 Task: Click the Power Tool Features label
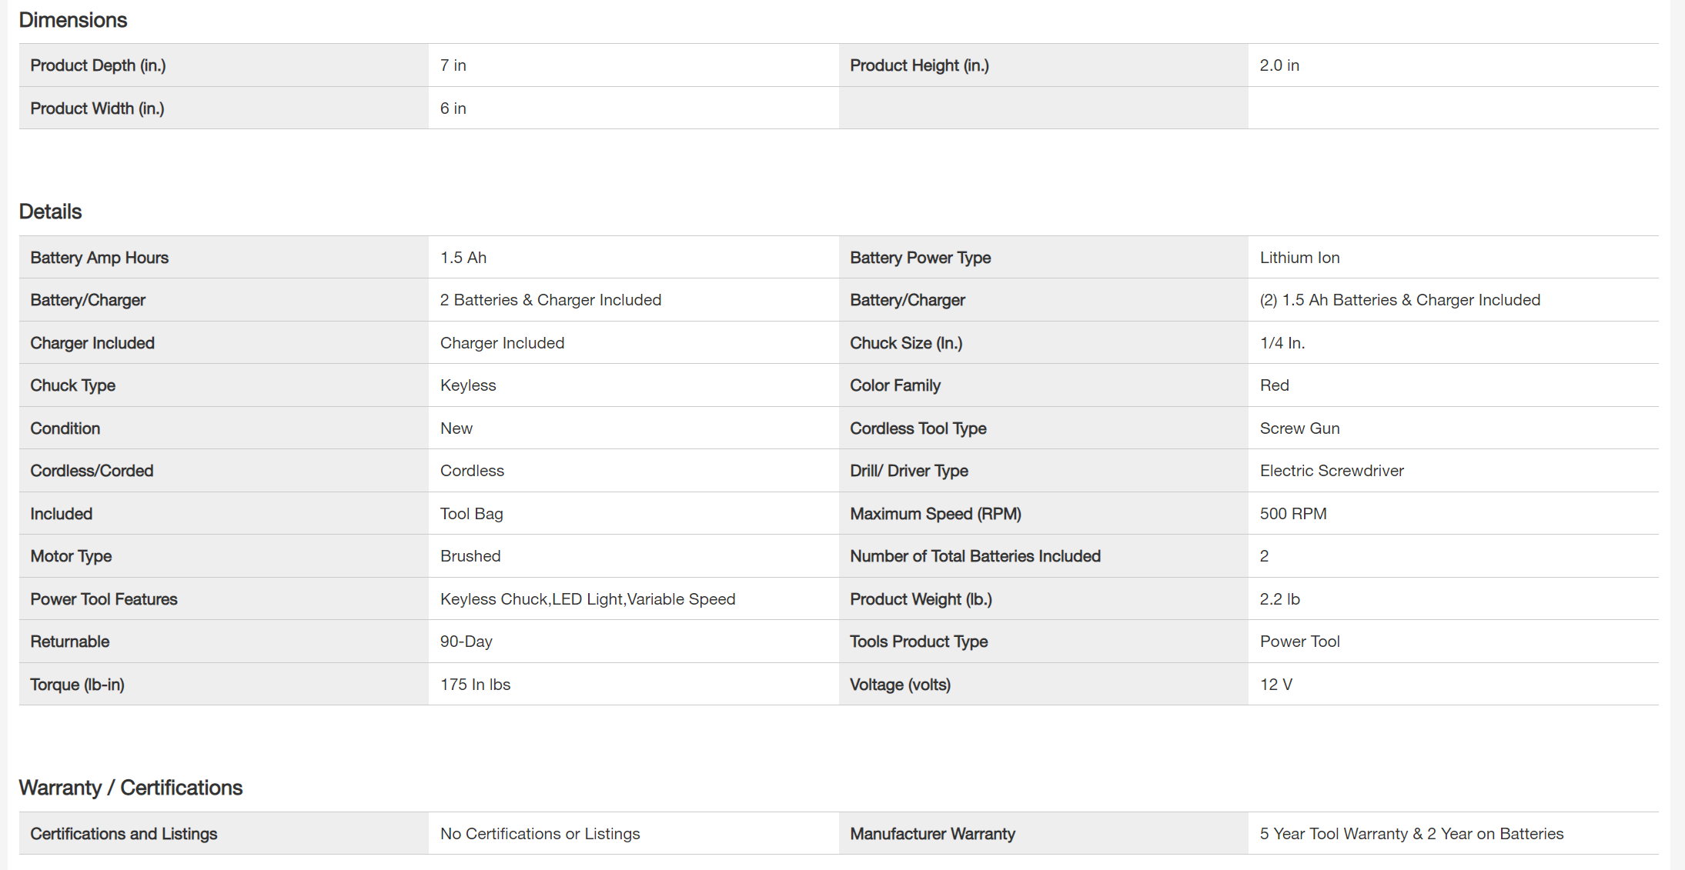(x=104, y=599)
